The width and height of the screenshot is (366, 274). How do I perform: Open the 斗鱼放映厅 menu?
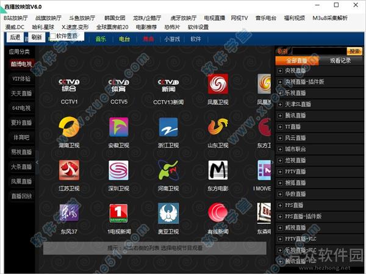click(82, 18)
